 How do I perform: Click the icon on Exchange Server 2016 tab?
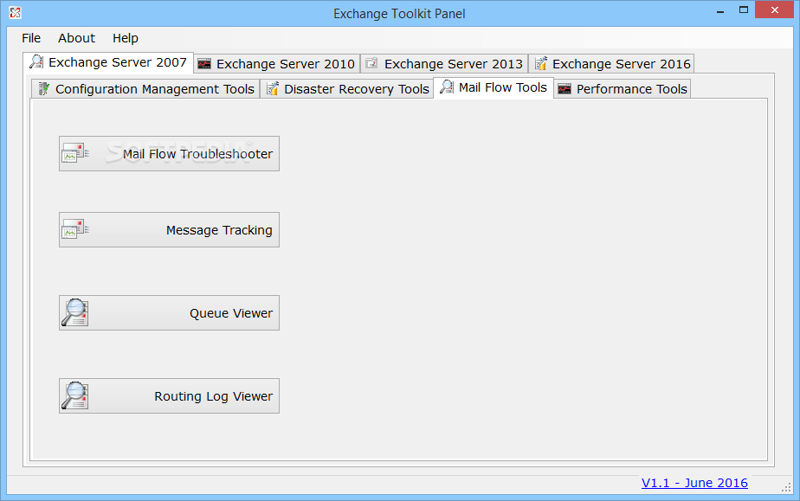(541, 63)
